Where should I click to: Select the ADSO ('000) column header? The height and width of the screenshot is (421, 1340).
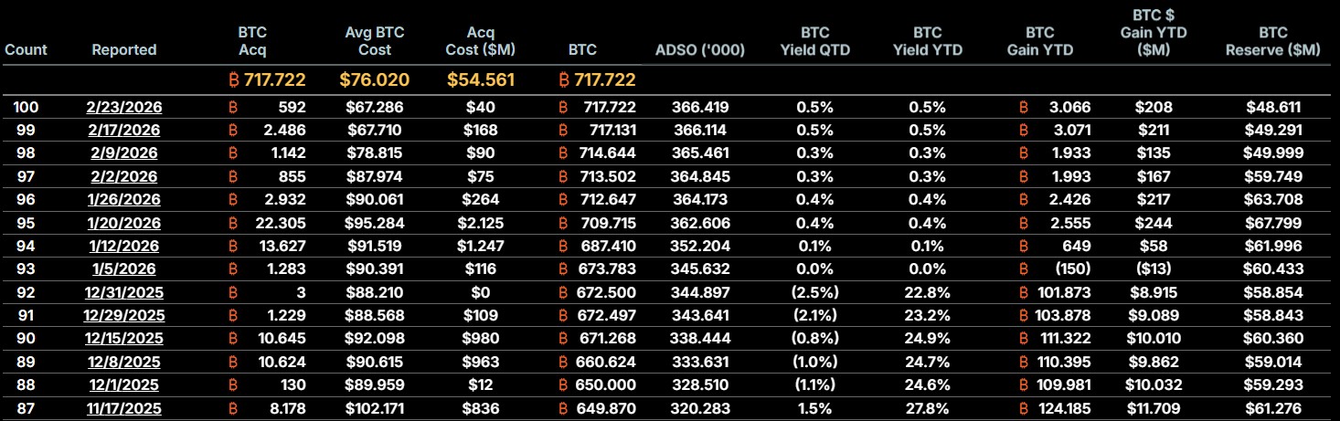(700, 49)
